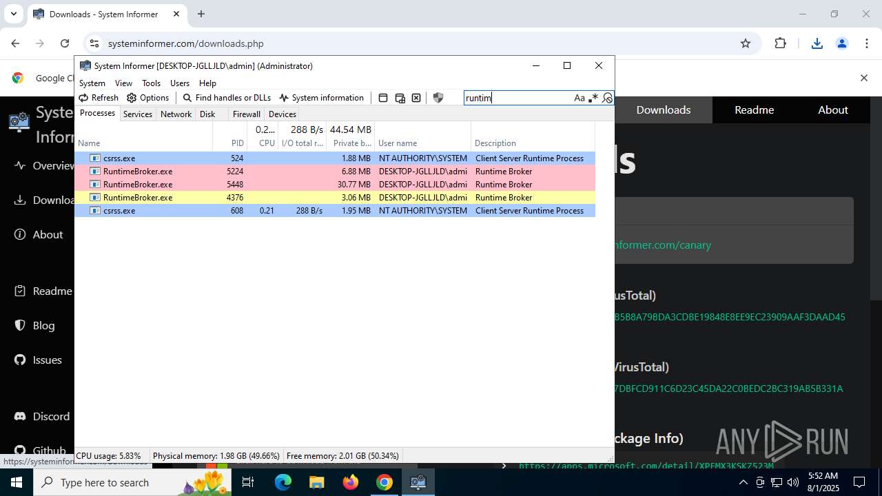Click Free memory status bar entry
This screenshot has height=496, width=882.
click(x=342, y=456)
